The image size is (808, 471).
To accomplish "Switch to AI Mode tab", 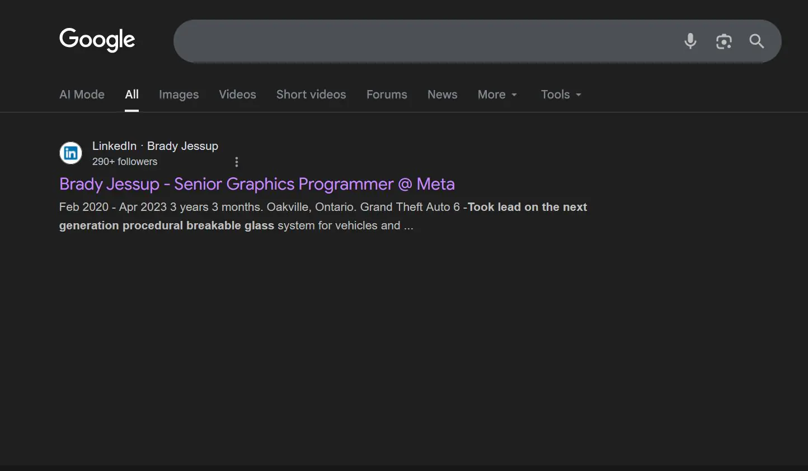I will (82, 95).
